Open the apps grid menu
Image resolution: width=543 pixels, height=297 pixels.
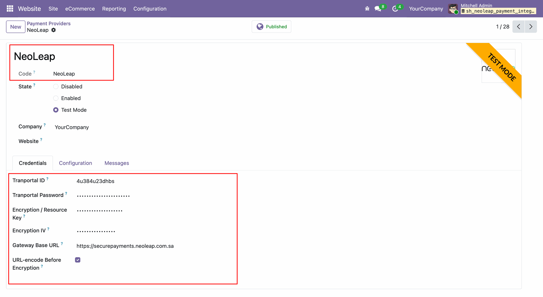(10, 9)
